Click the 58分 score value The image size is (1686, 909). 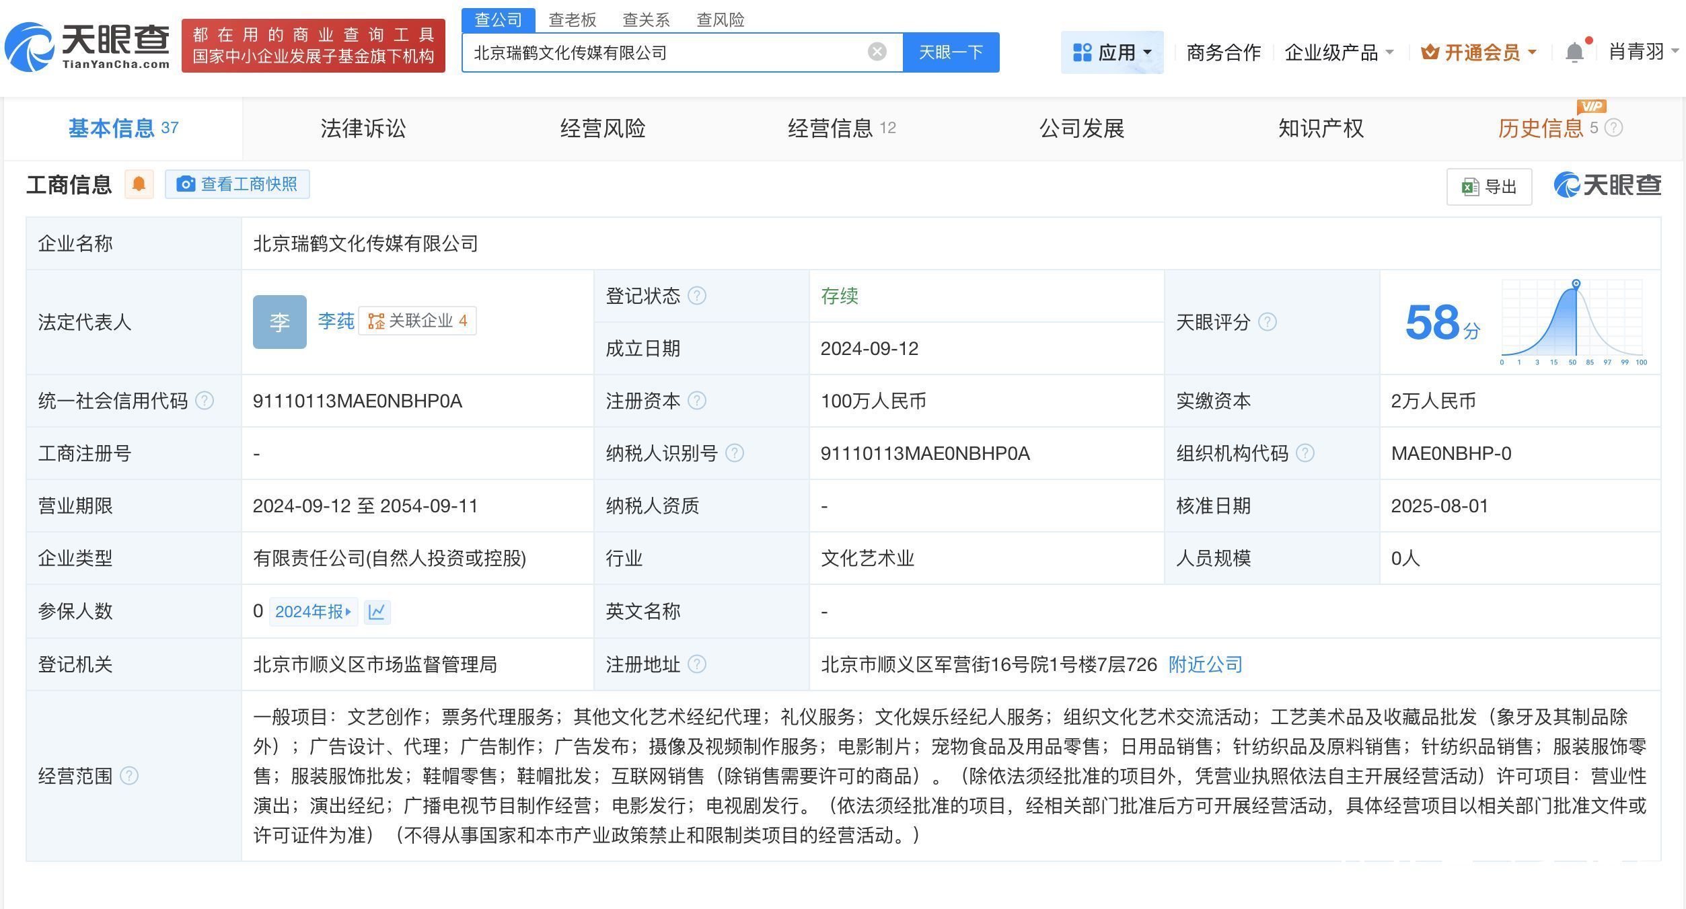point(1442,322)
